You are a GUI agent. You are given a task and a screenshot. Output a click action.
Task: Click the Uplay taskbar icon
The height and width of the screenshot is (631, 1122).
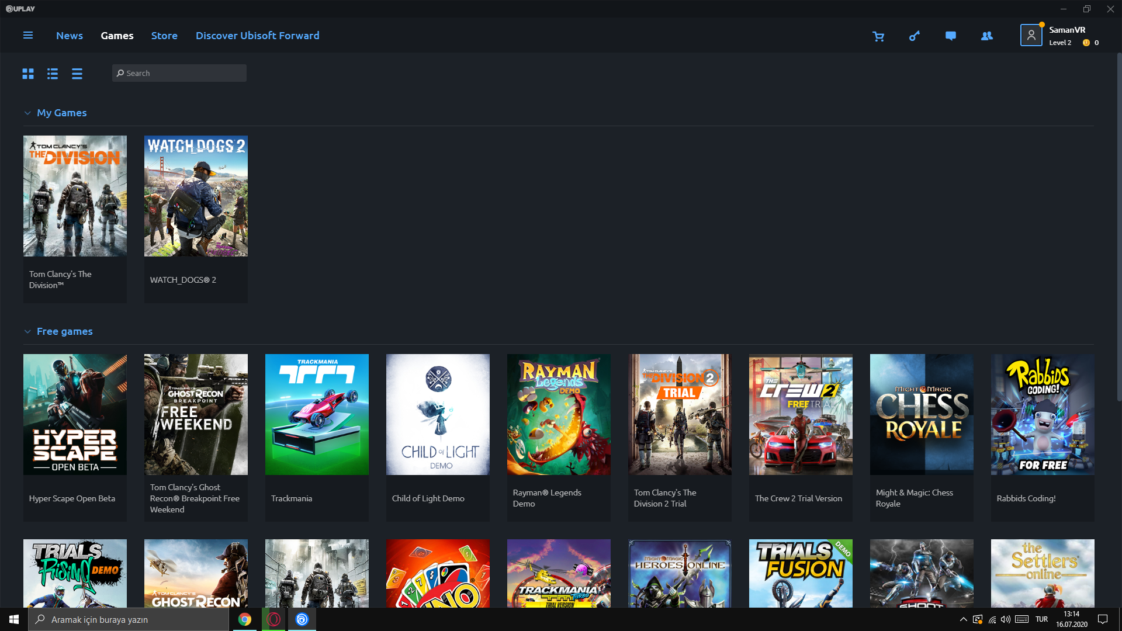302,619
